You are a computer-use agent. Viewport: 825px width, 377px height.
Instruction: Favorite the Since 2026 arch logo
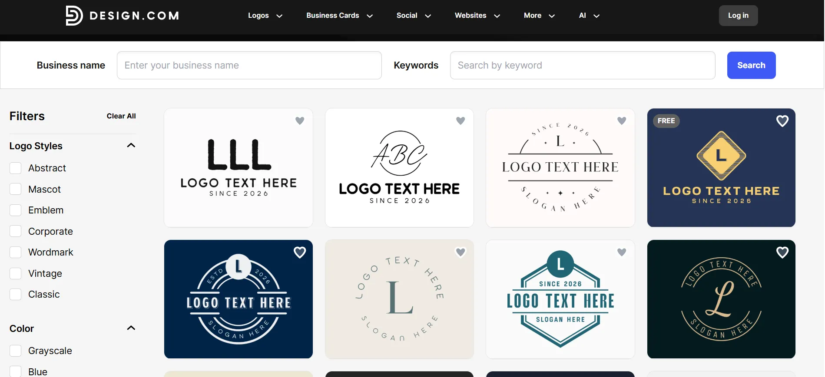tap(622, 121)
